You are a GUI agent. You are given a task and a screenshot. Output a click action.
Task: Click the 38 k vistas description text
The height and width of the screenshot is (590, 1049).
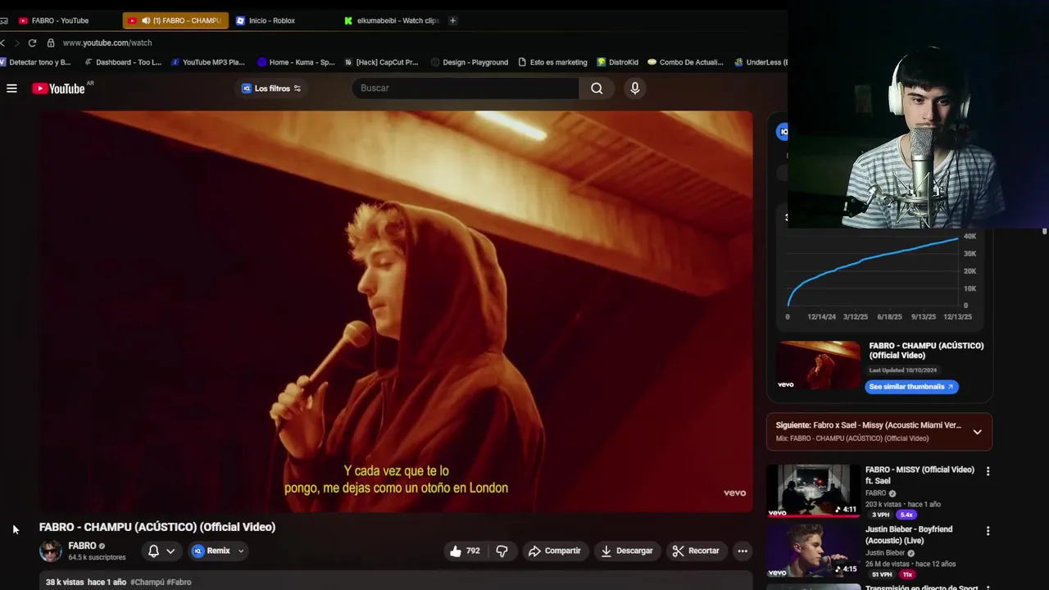tap(65, 582)
